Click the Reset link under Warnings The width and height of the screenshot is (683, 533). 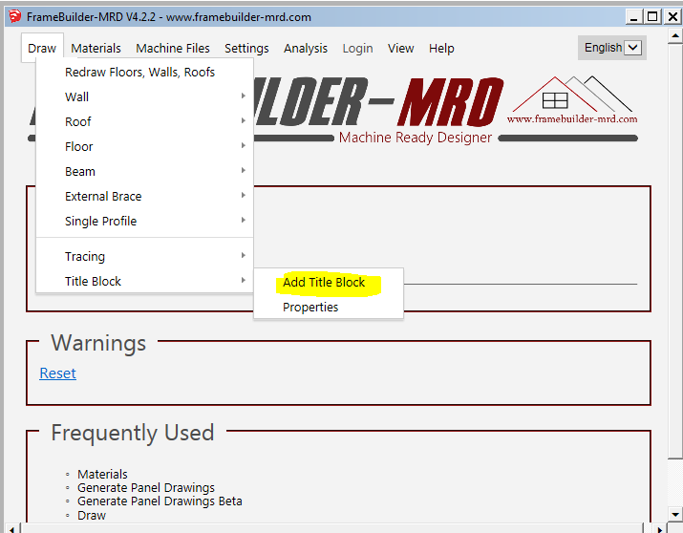pyautogui.click(x=57, y=373)
